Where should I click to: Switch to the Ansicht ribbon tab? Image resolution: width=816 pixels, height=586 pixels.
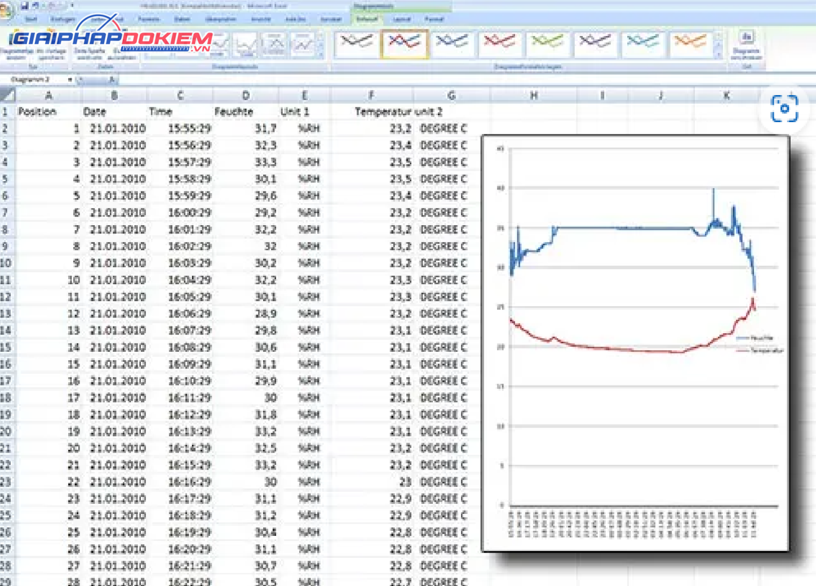[x=261, y=19]
